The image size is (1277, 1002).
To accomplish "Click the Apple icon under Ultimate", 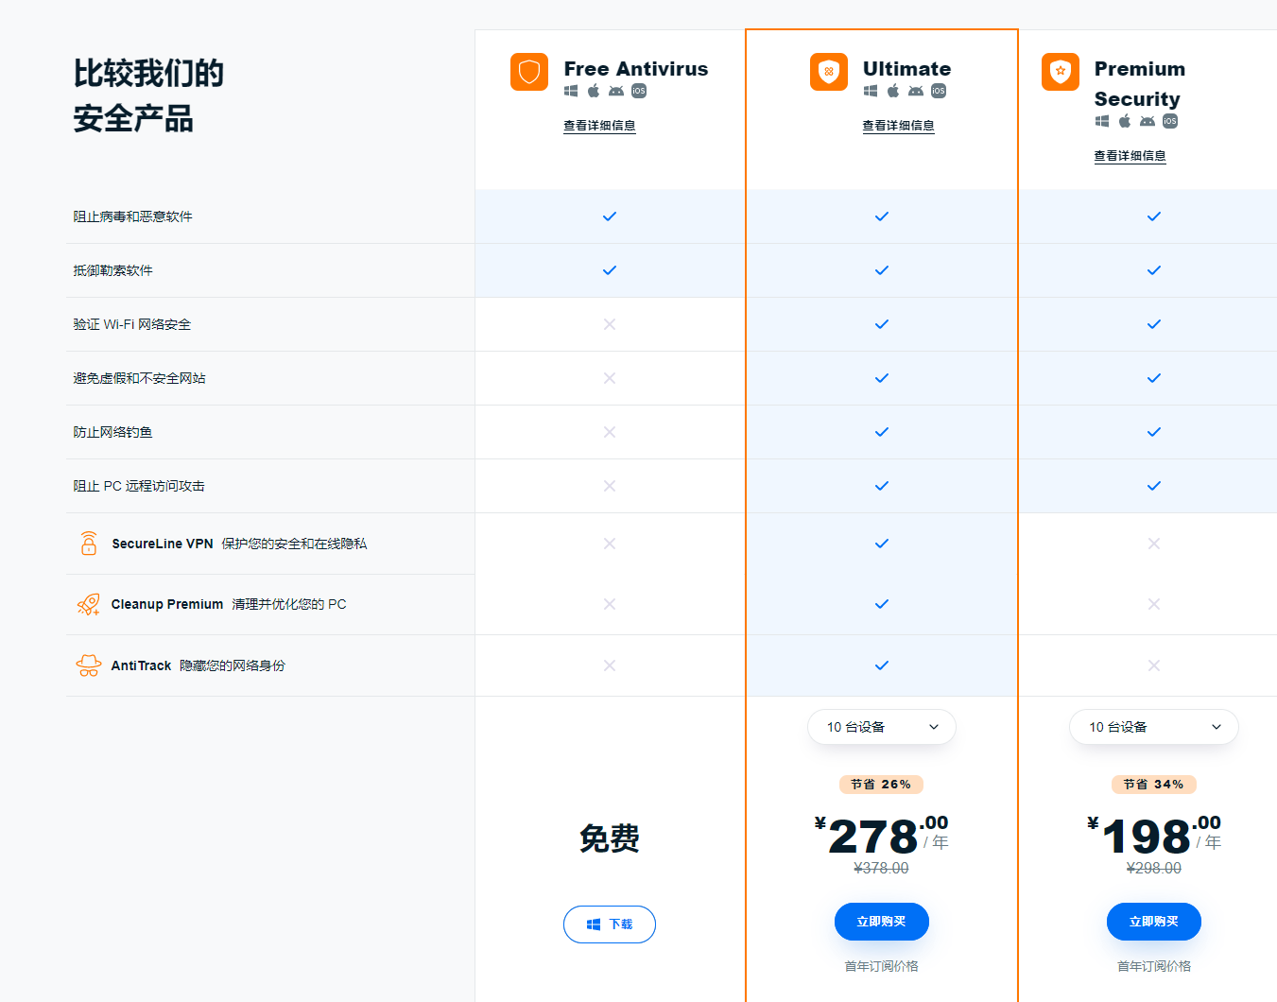I will (x=893, y=91).
